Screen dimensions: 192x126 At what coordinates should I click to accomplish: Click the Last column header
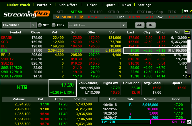coord(131,32)
